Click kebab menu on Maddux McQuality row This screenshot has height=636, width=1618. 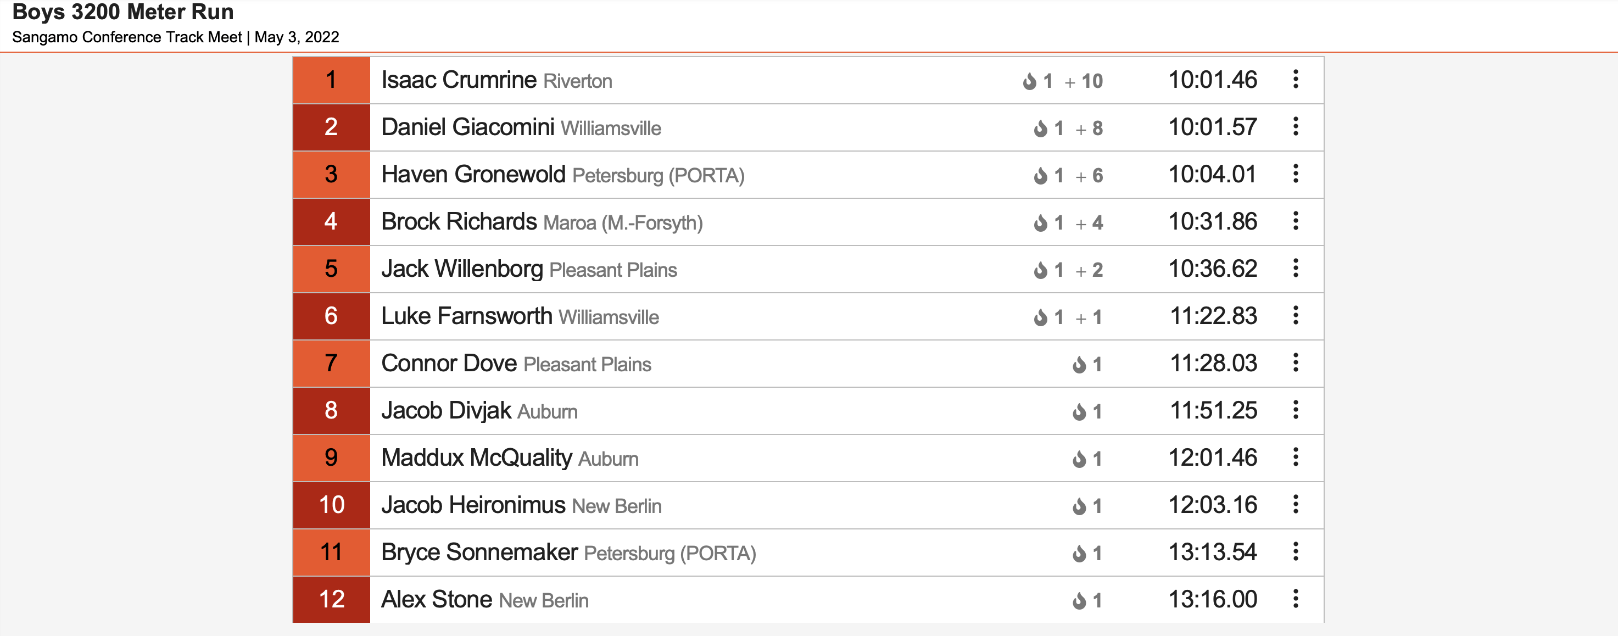pos(1295,457)
